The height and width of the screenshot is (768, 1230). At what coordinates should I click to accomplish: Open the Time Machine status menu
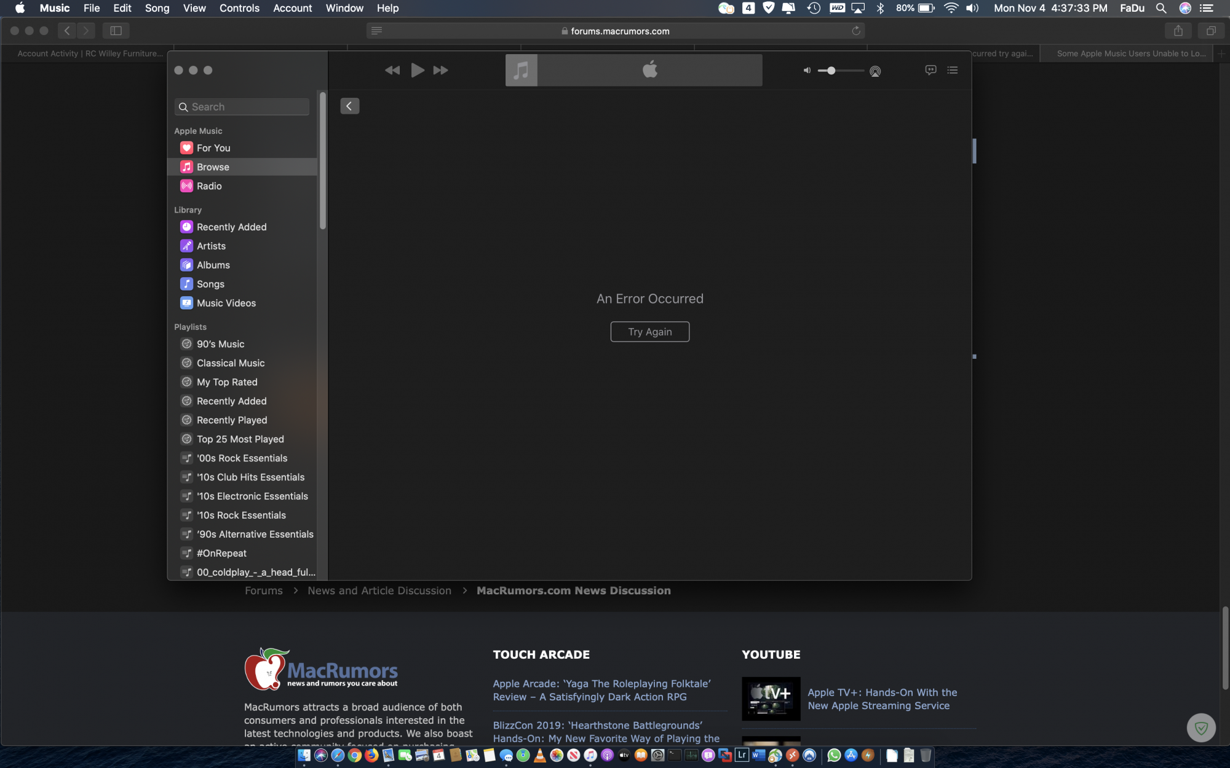[814, 8]
